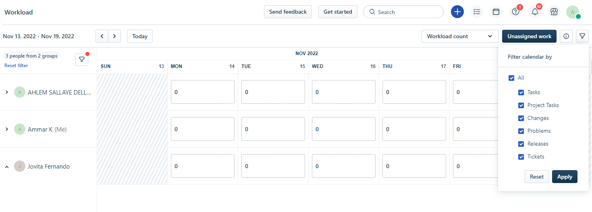Open the user profile avatar menu

573,12
